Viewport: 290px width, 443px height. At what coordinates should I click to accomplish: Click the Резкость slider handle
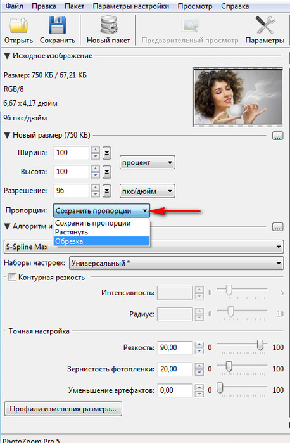click(x=260, y=345)
